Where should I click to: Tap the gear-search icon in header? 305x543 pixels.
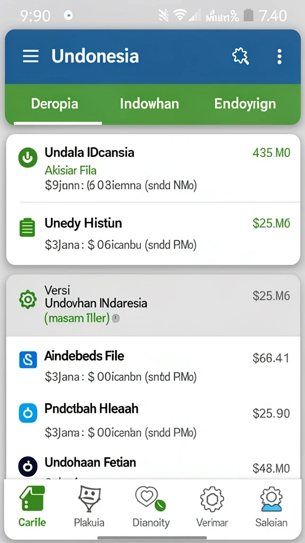click(241, 56)
